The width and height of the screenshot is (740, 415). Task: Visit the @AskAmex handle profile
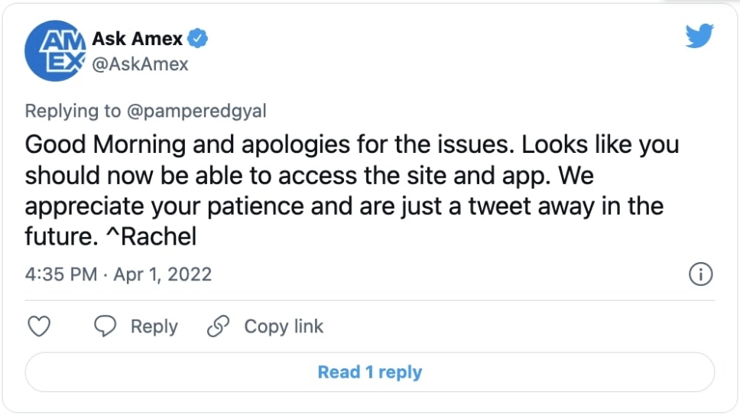point(140,64)
